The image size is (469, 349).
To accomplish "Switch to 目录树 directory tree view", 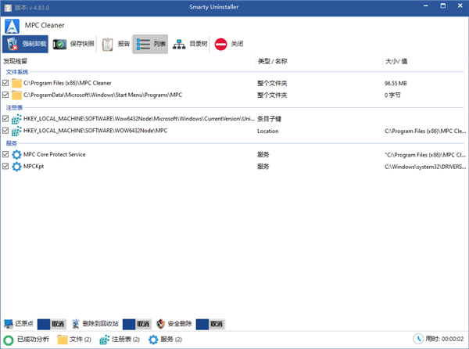I will [181, 45].
